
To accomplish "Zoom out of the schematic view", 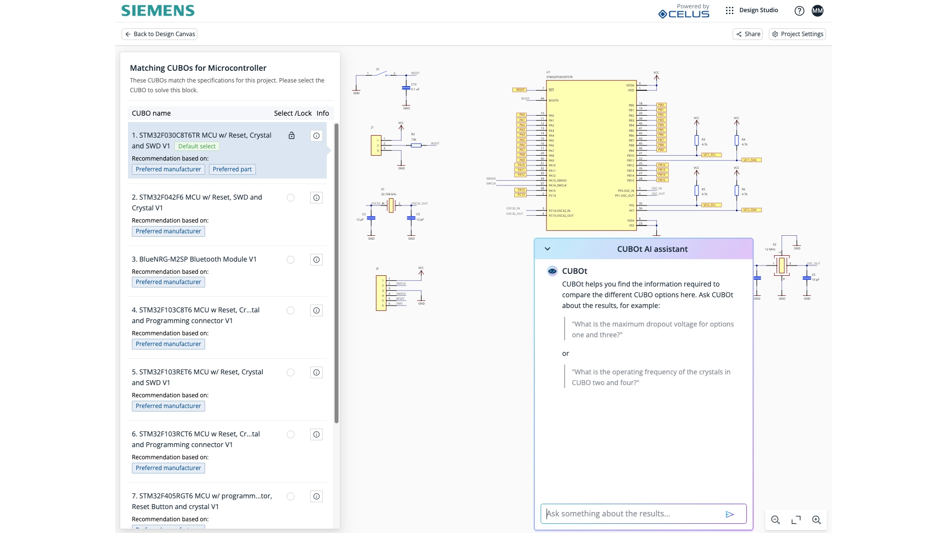I will 775,520.
